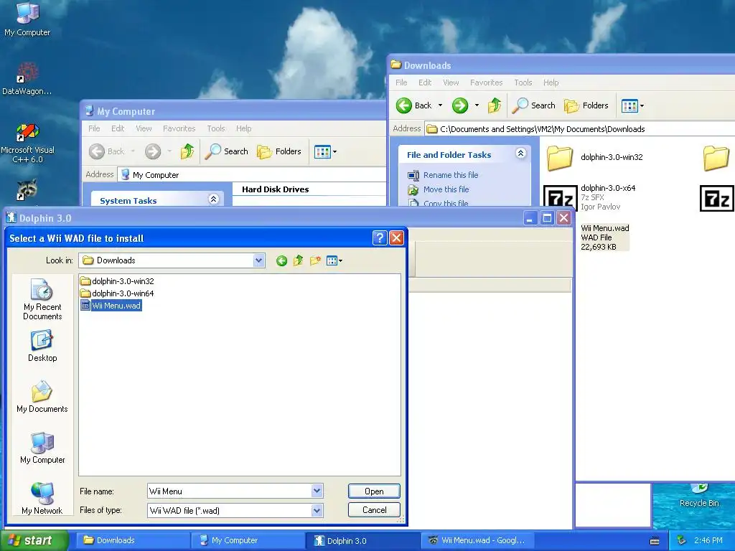Collapse System Tasks panel
The width and height of the screenshot is (735, 551).
(x=213, y=199)
